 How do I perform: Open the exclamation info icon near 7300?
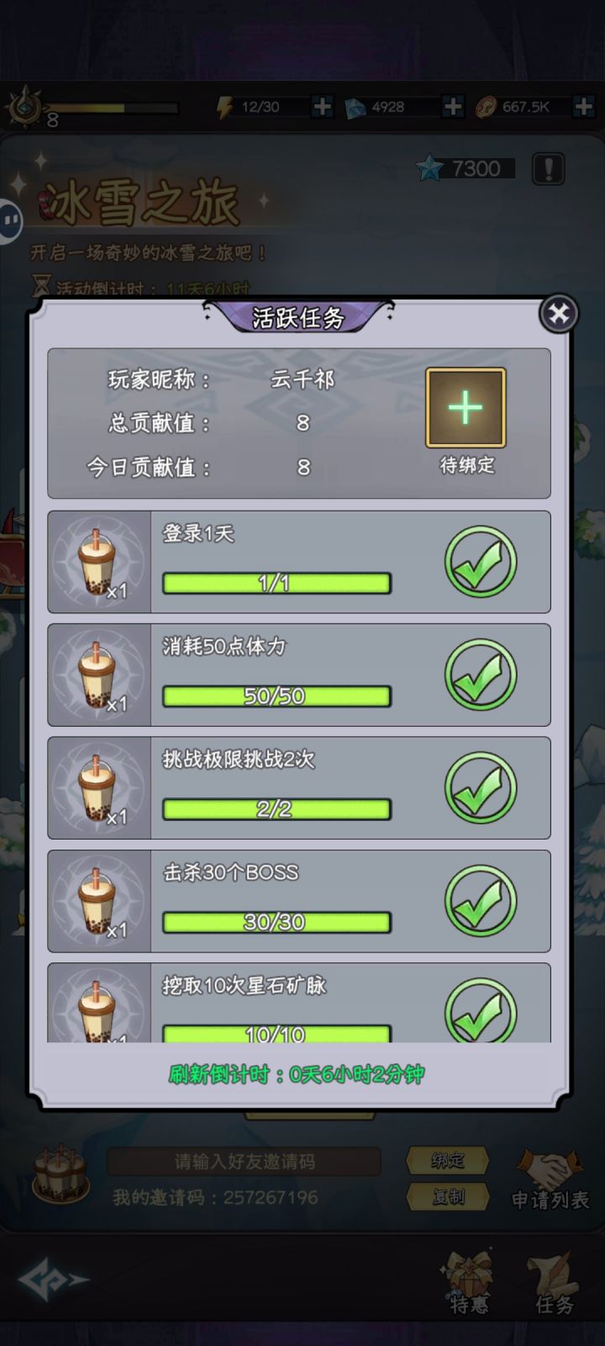tap(548, 169)
